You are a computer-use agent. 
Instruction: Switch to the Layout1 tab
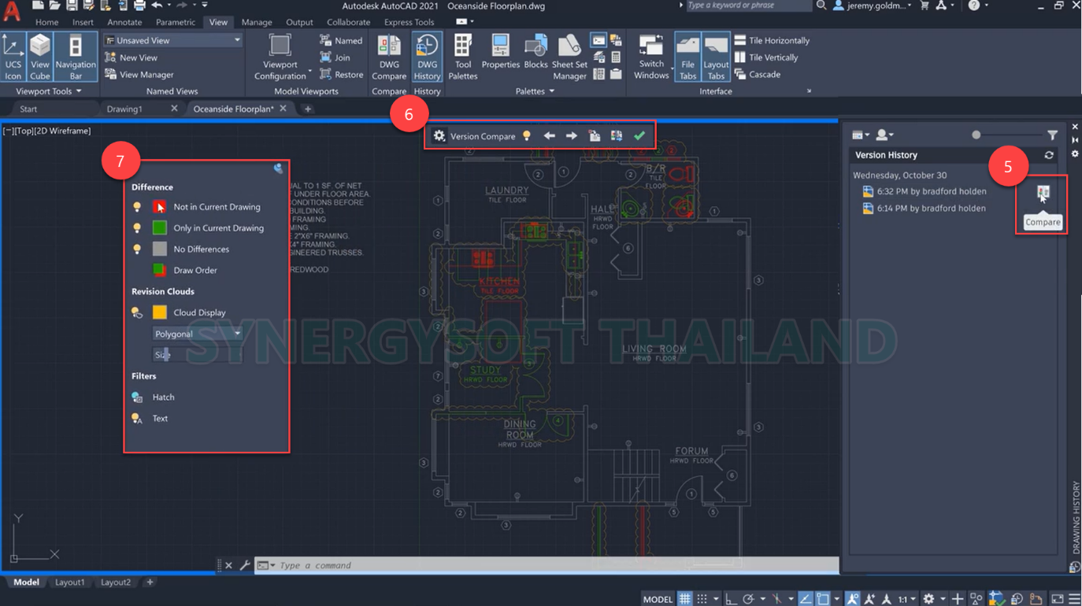click(x=70, y=582)
